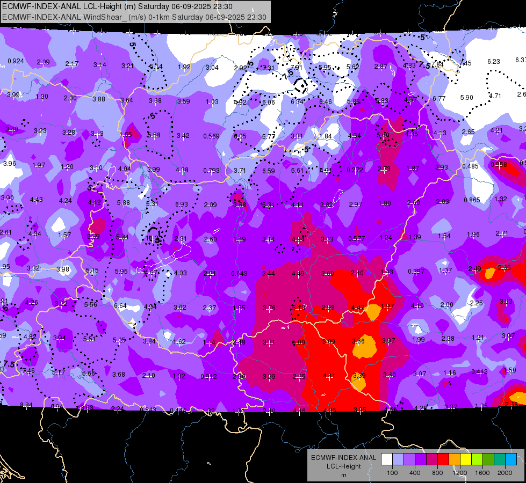Click the 3.07 wind shear value
The width and height of the screenshot is (526, 483).
tap(420, 374)
